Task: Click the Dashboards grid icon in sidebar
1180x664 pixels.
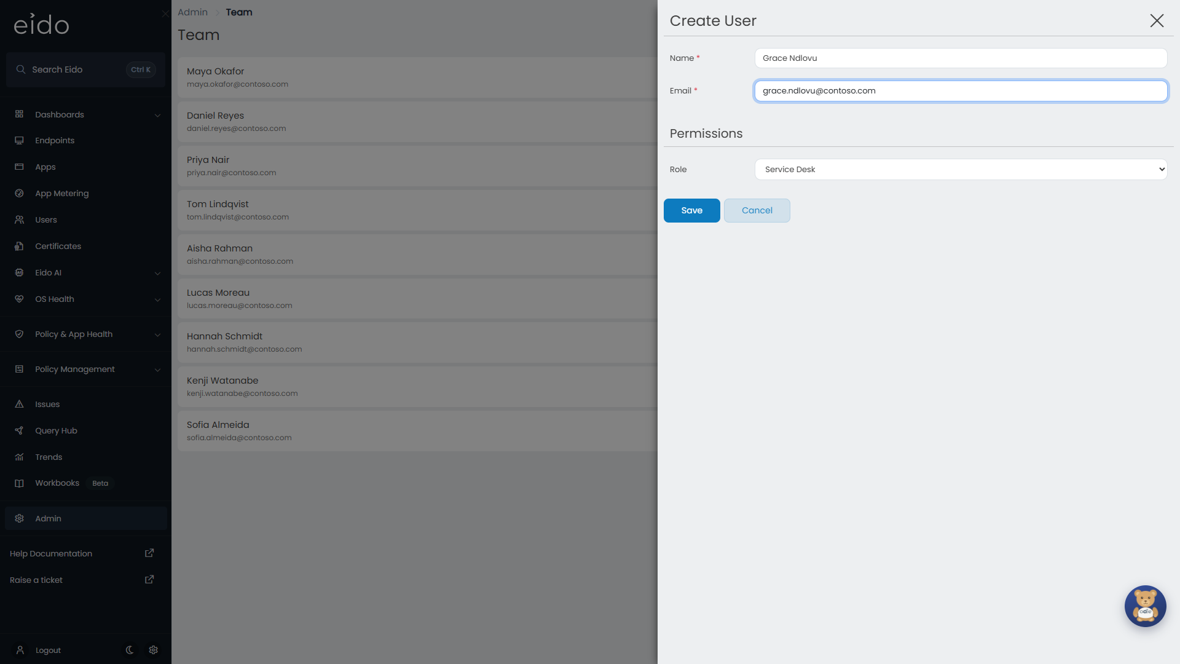Action: click(x=19, y=114)
